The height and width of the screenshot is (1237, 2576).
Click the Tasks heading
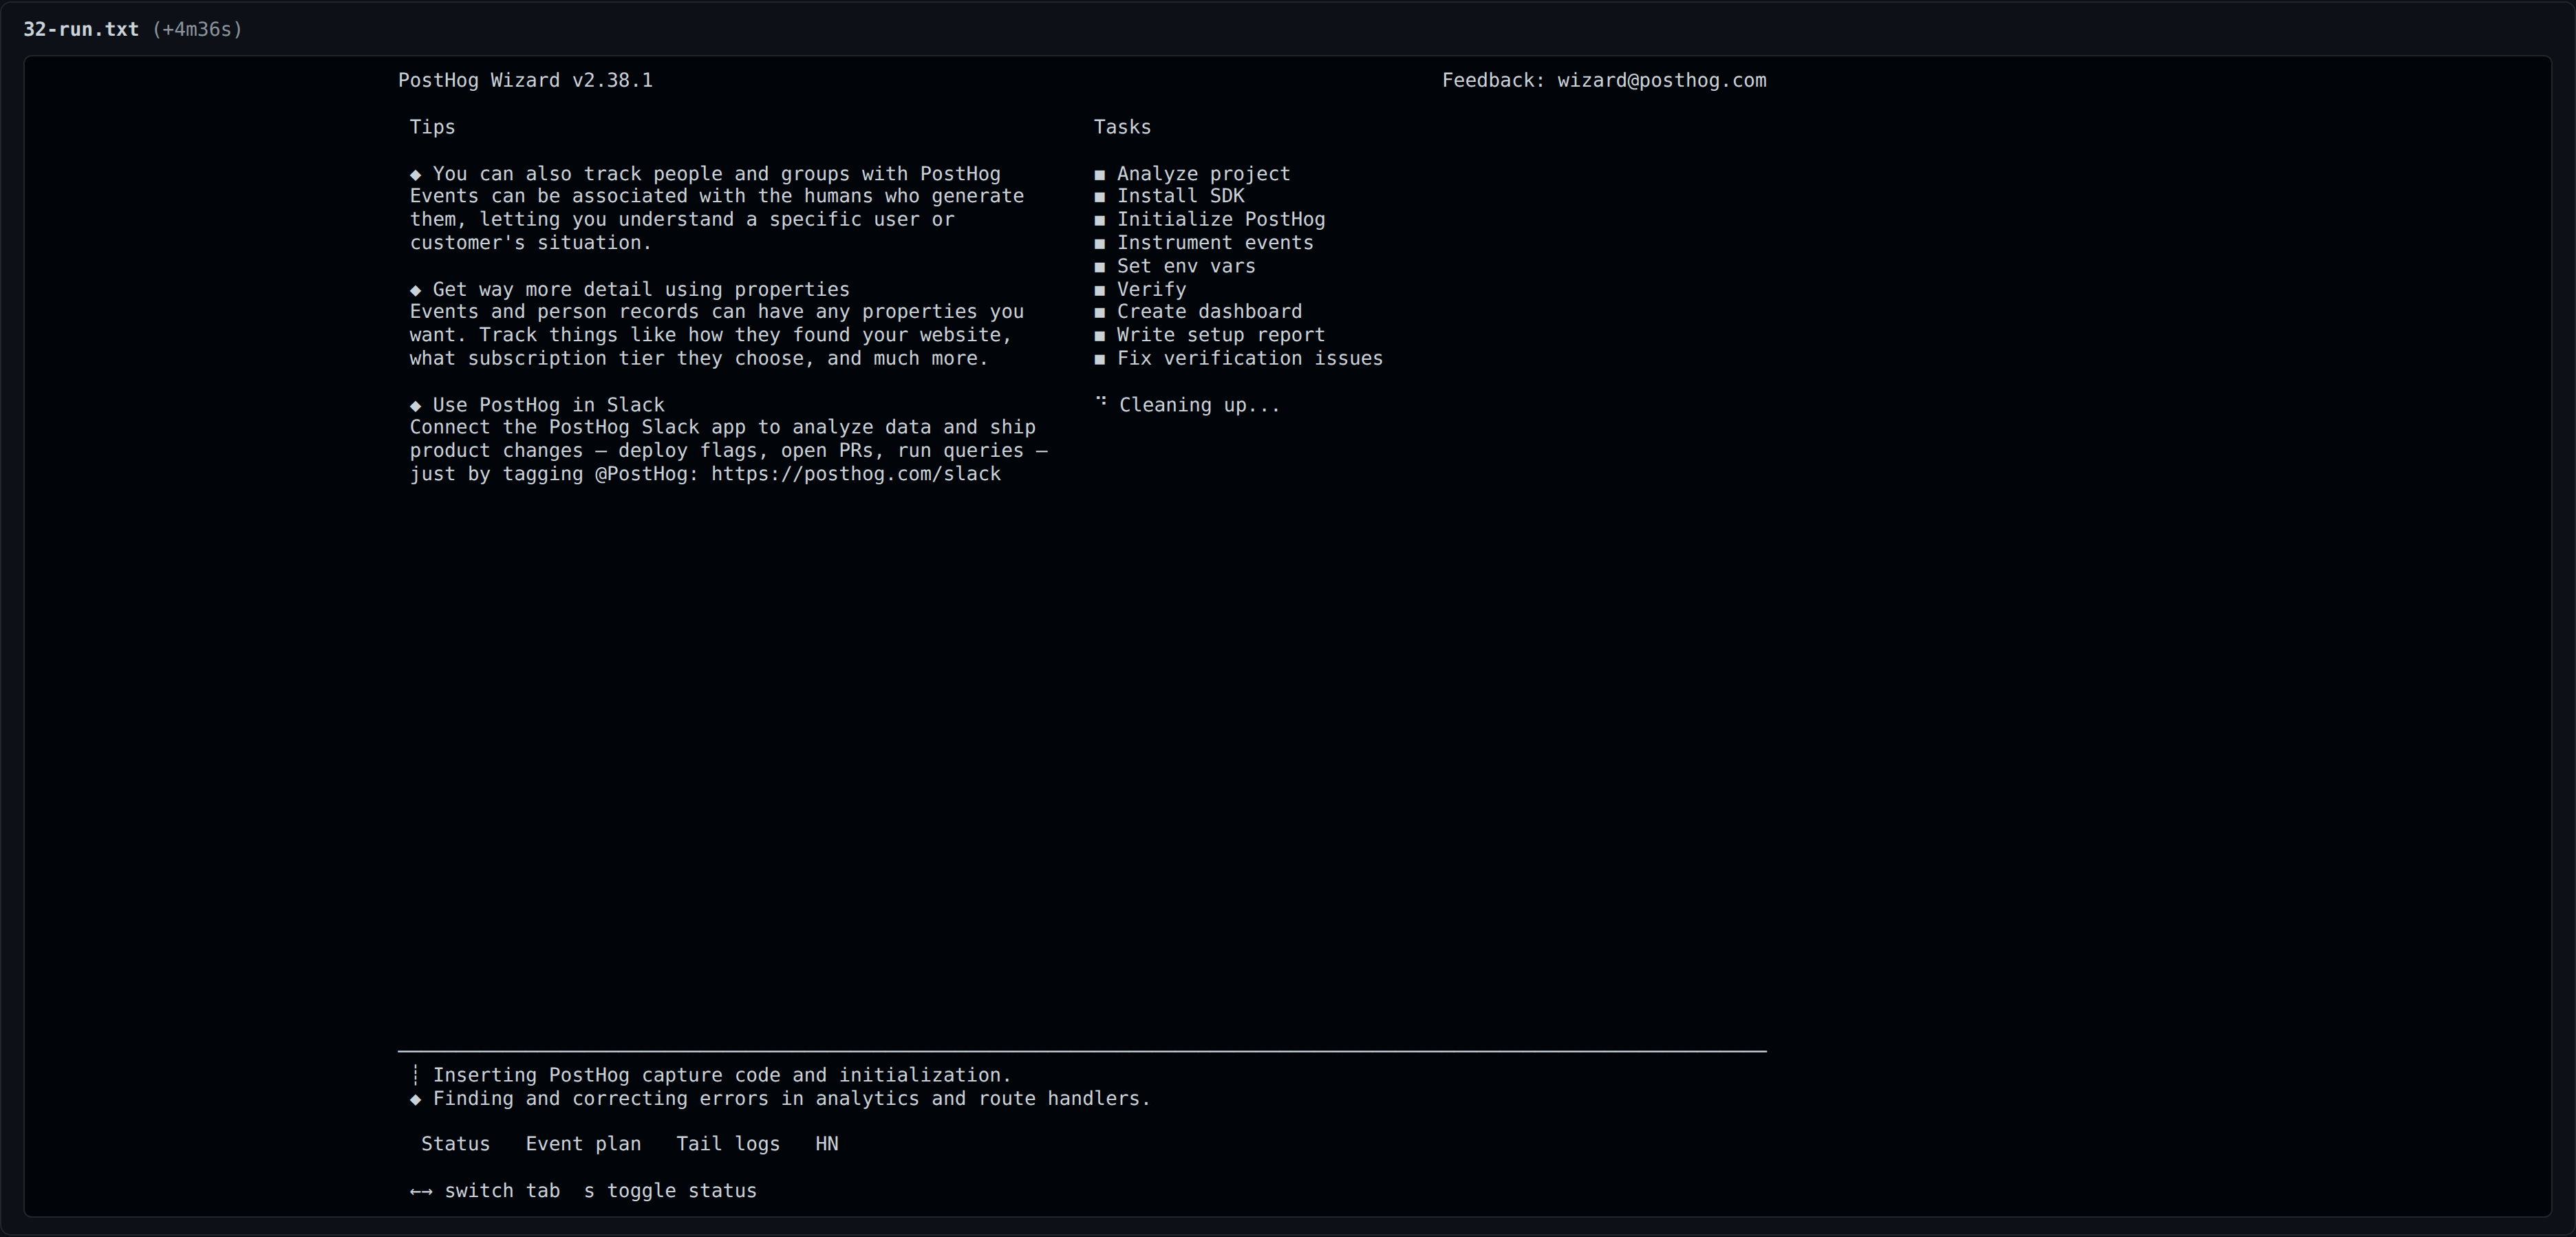(1122, 127)
